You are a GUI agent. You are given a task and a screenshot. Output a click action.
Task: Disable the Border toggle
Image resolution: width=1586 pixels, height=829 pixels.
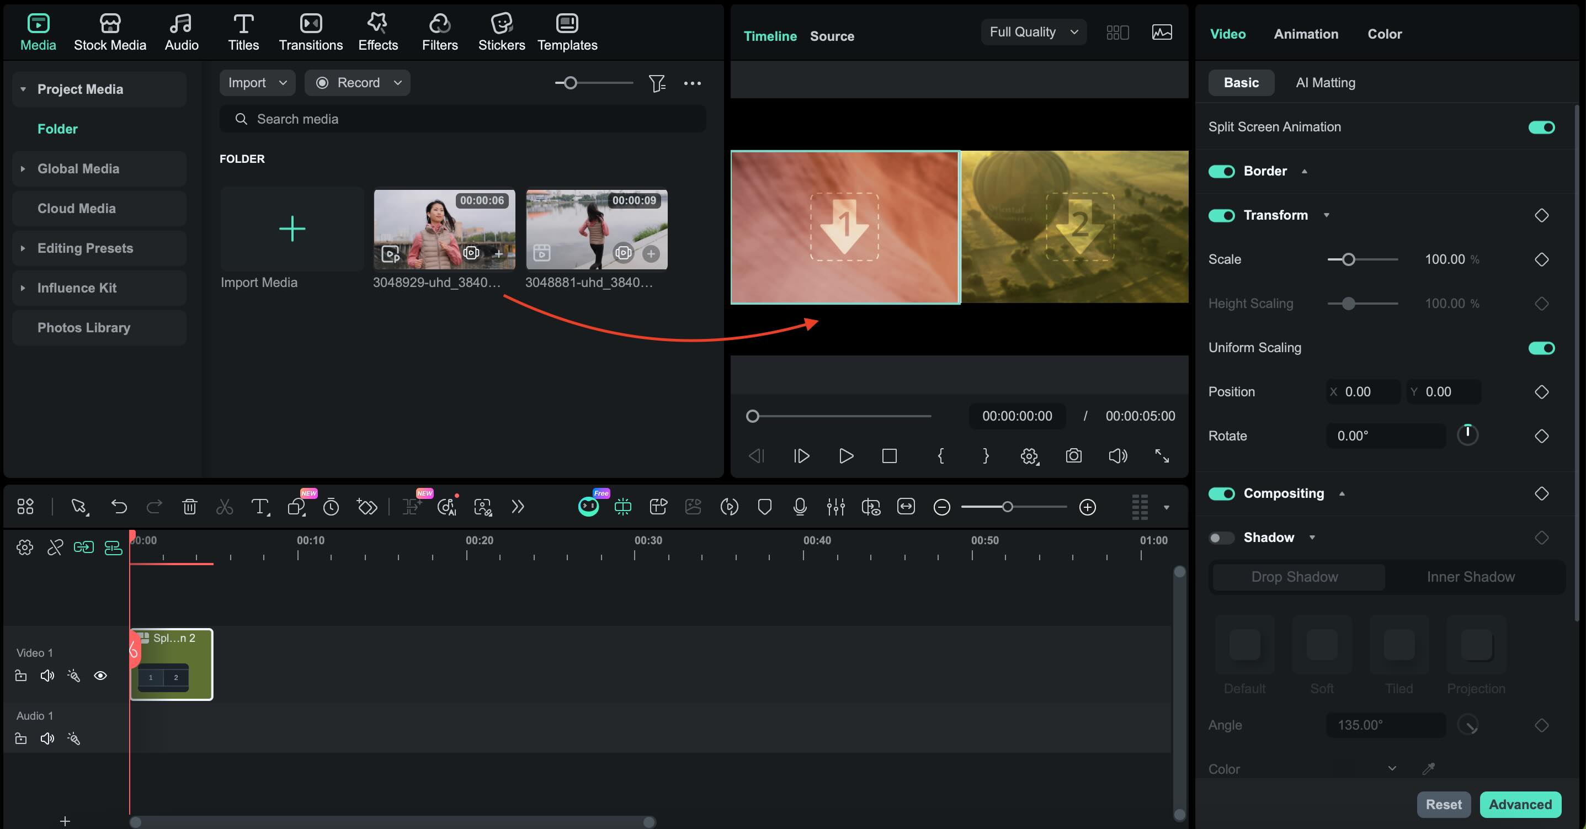click(x=1222, y=171)
